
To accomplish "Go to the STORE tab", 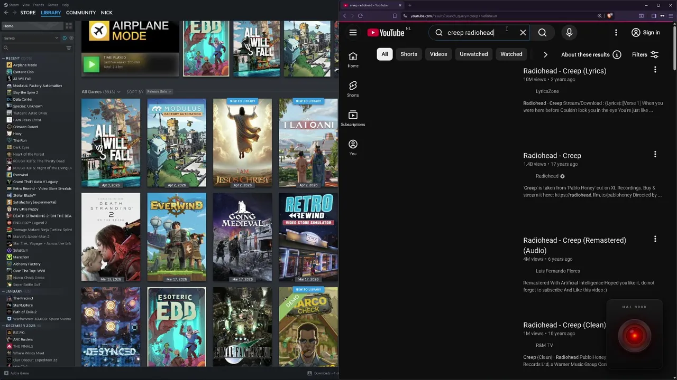I will (28, 12).
